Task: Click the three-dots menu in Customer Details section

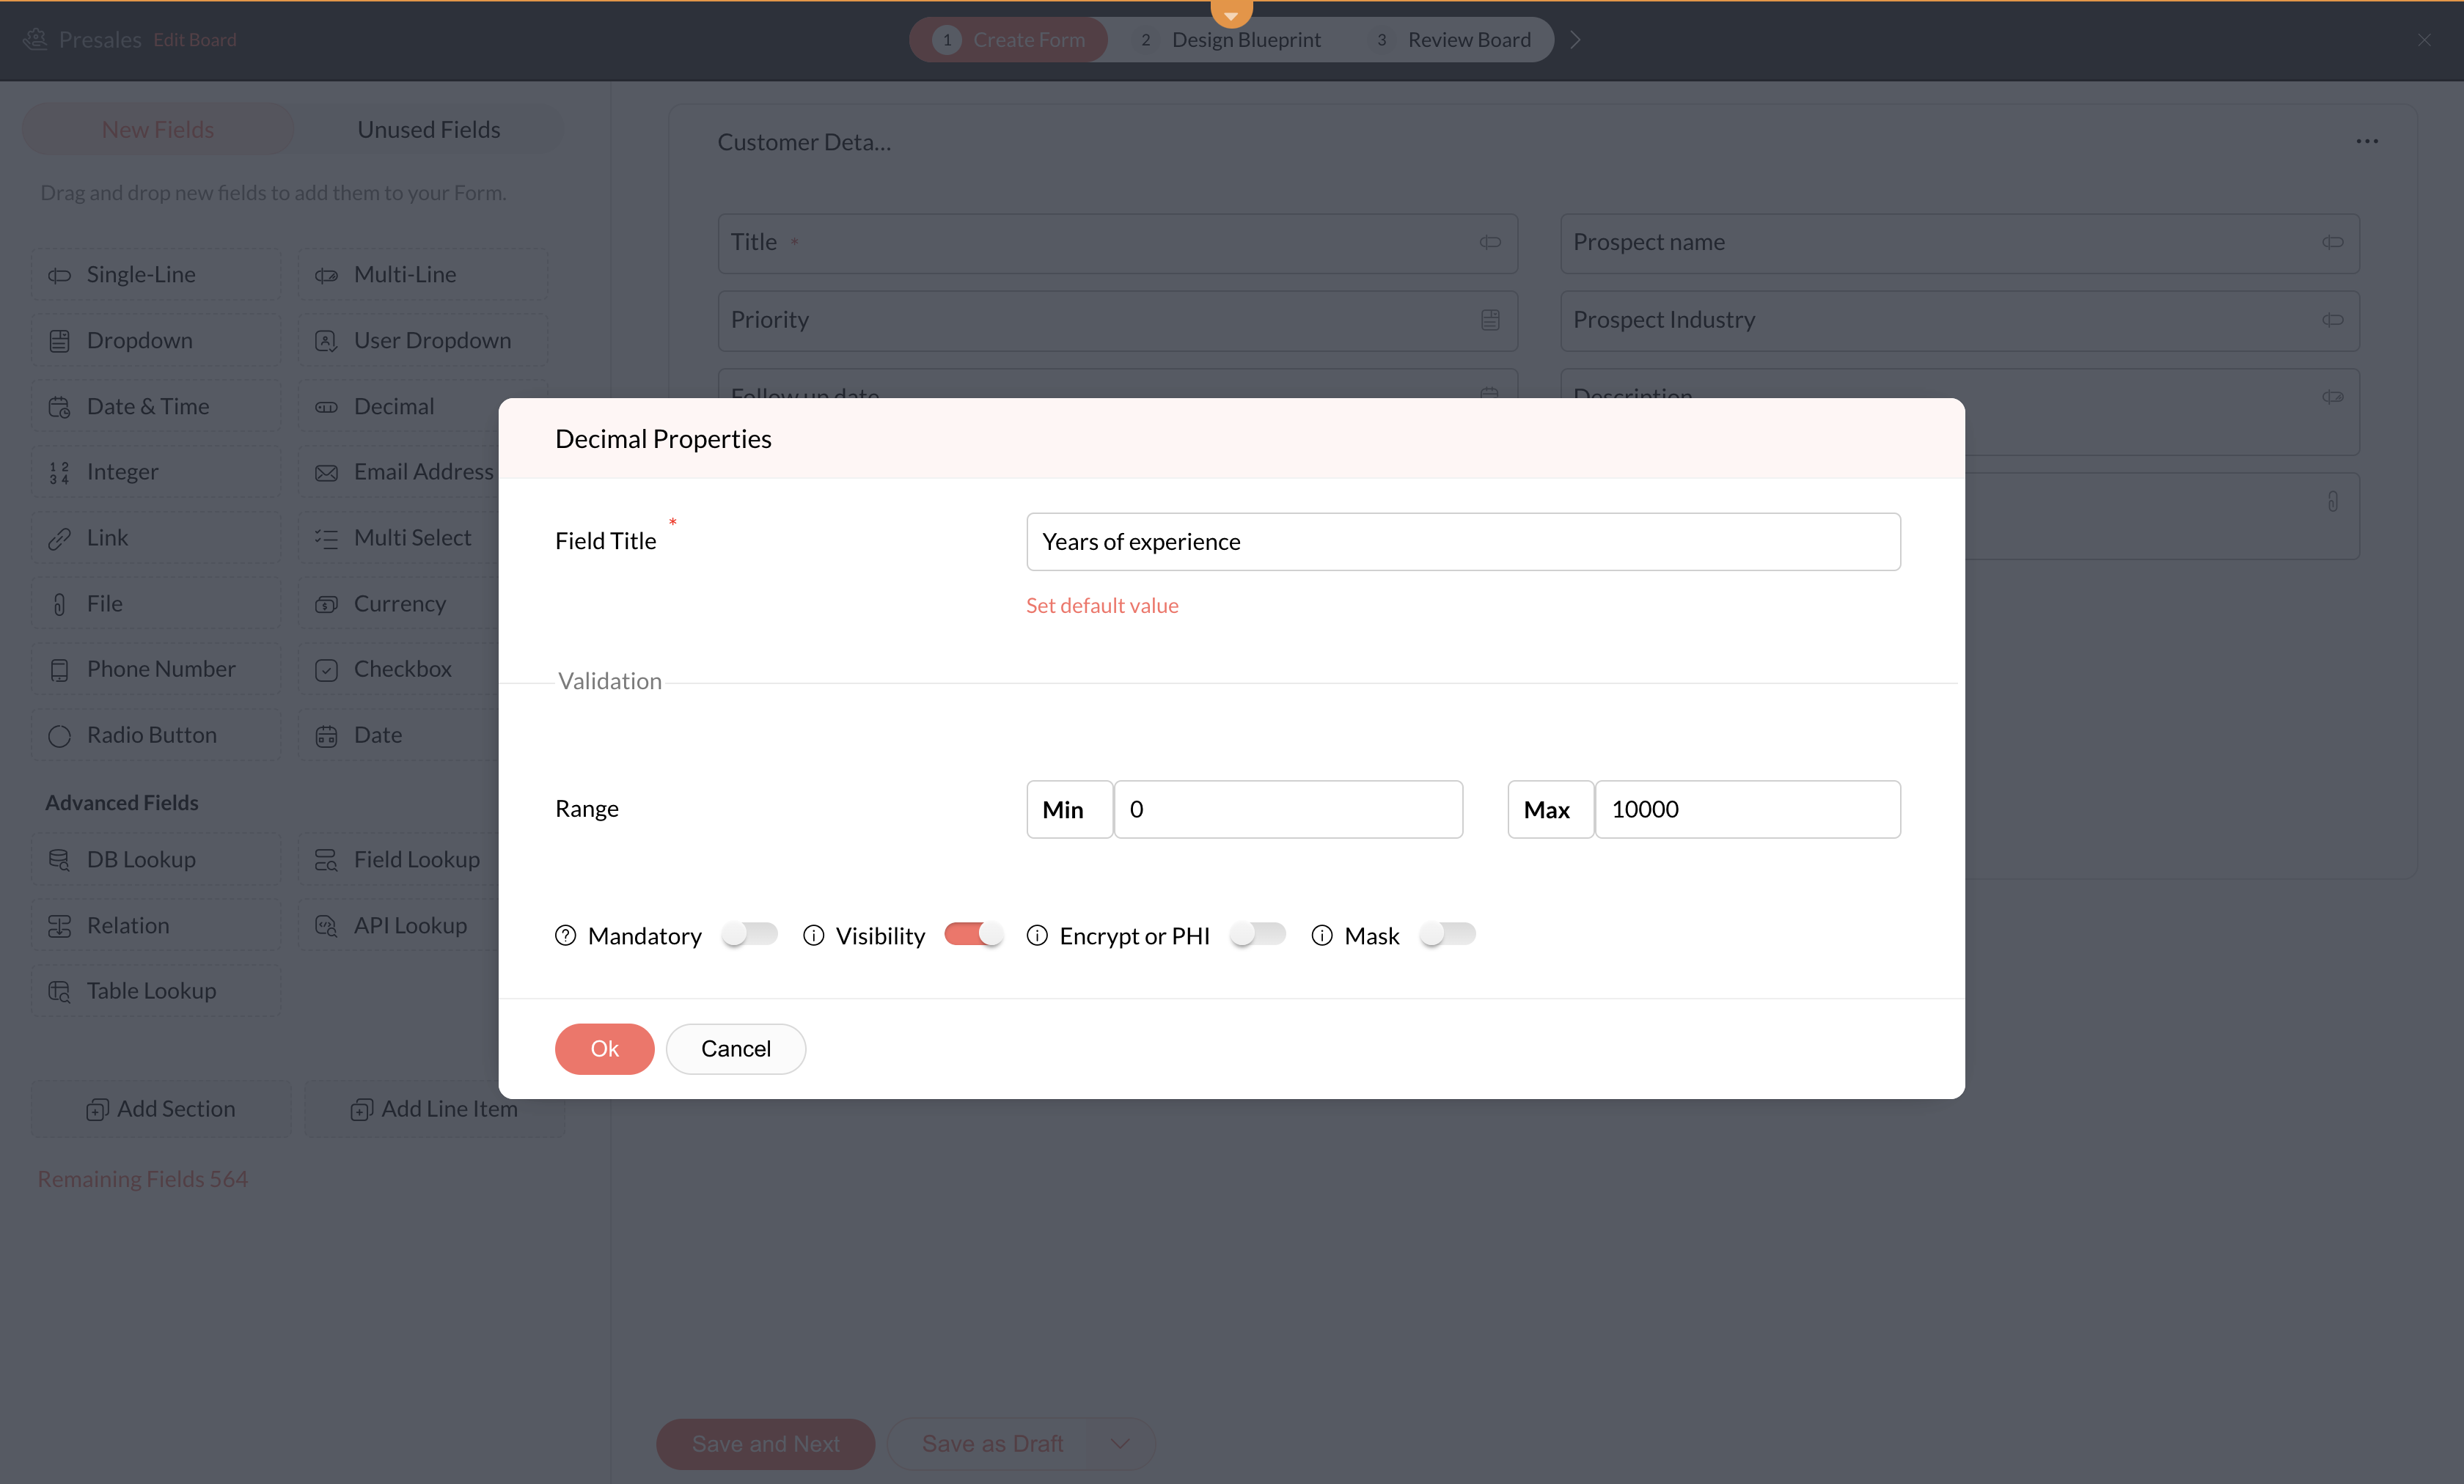Action: (2366, 141)
